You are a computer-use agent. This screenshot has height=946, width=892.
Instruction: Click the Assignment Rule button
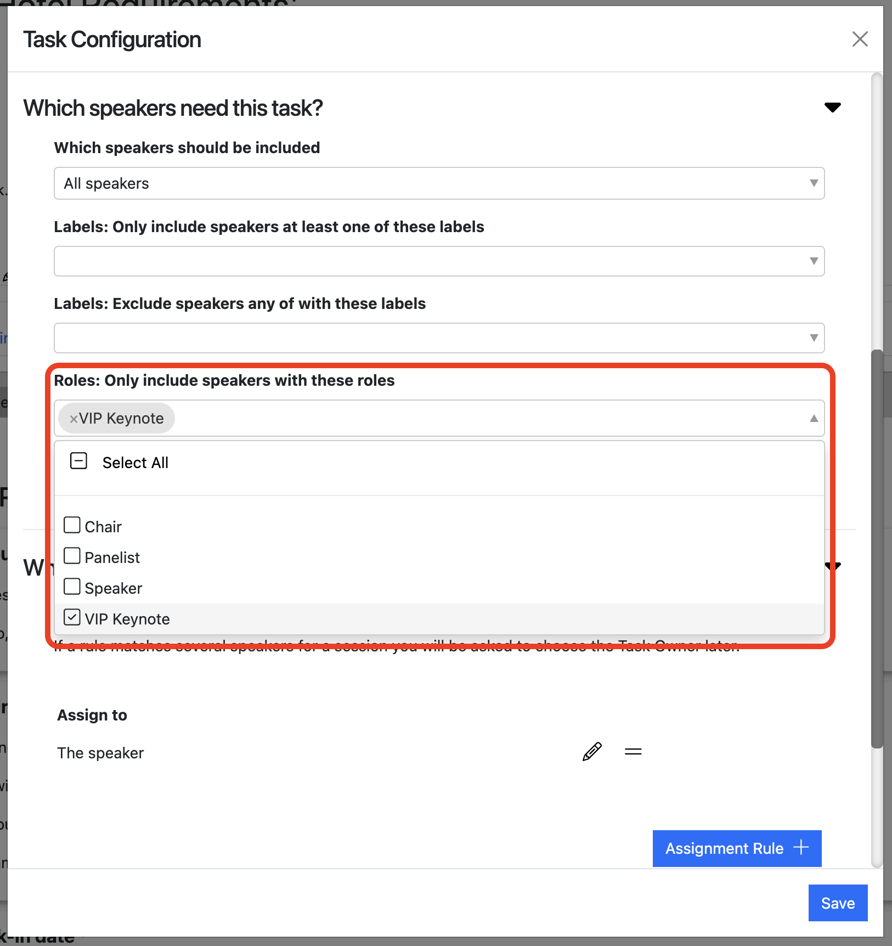(x=724, y=848)
